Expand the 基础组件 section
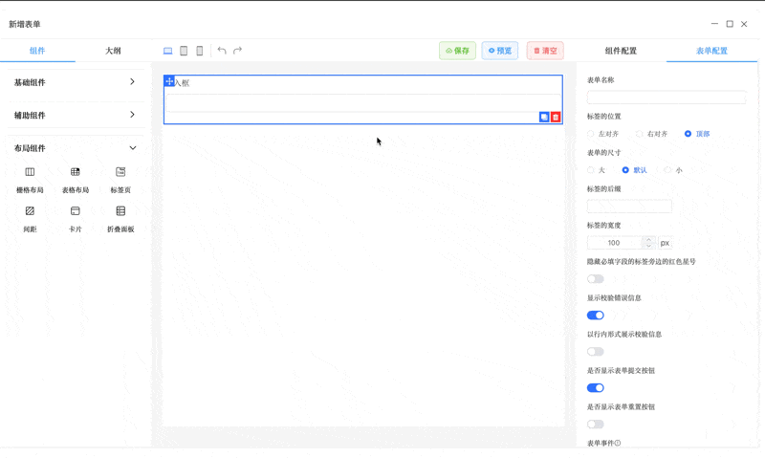The height and width of the screenshot is (458, 765). point(75,82)
